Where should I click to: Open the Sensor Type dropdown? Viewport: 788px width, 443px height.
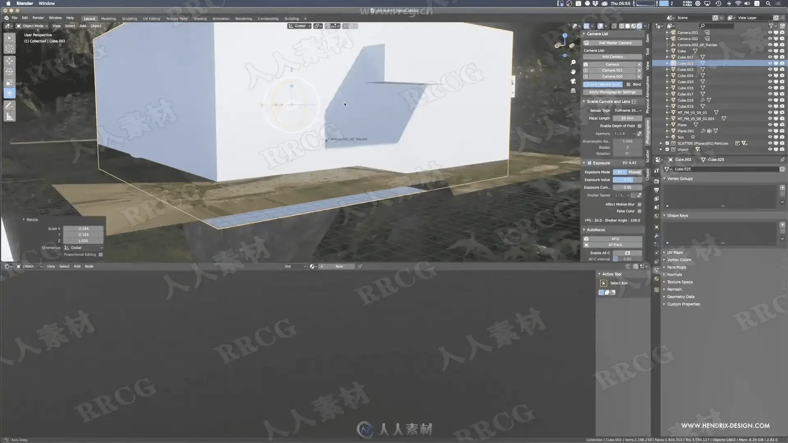point(628,110)
